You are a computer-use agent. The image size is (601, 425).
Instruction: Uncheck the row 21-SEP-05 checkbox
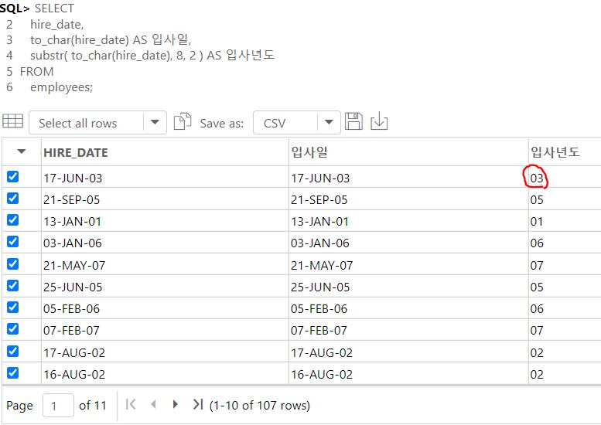[12, 199]
